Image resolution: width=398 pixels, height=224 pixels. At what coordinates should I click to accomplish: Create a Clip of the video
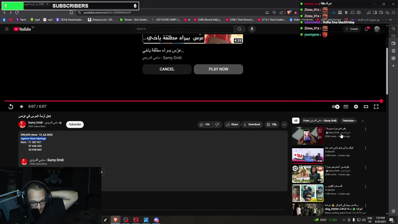point(271,124)
